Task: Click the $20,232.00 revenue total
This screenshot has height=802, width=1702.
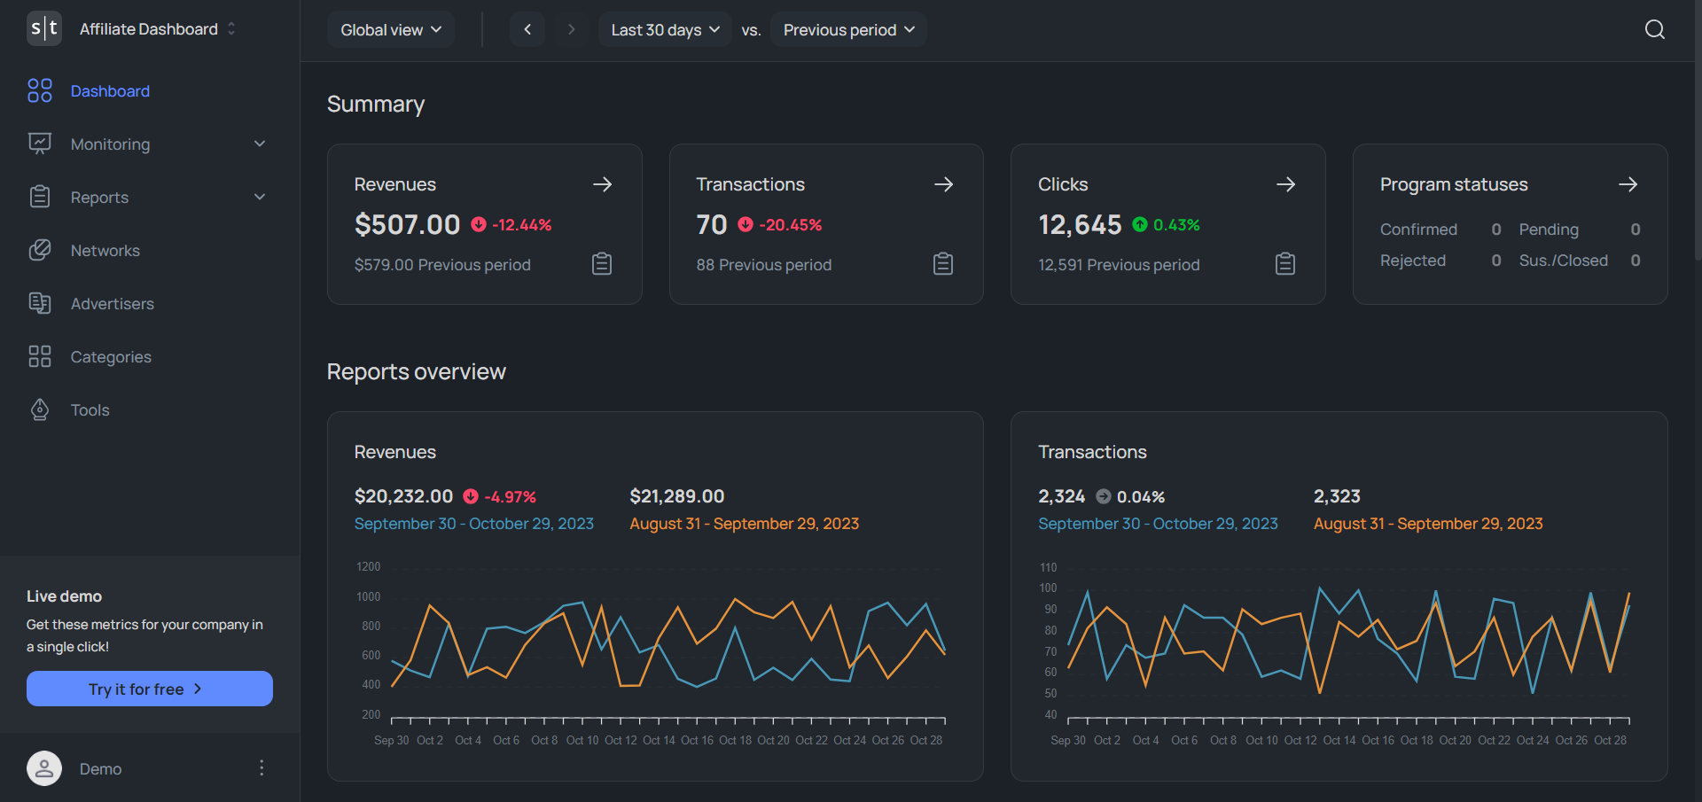Action: click(x=403, y=496)
